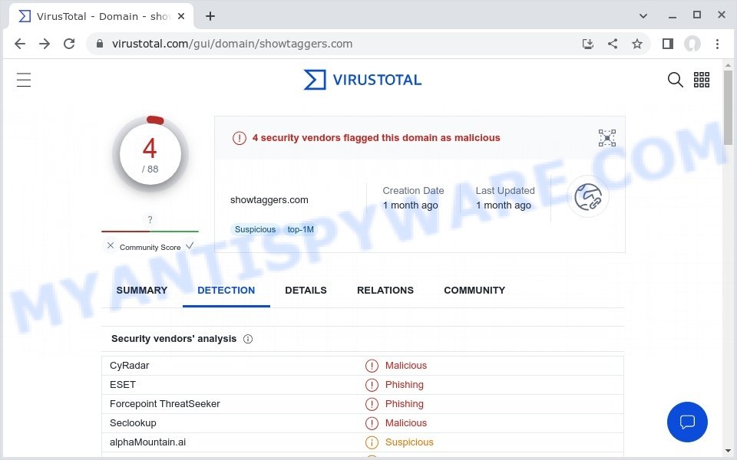Click the Suspicious tag
737x460 pixels.
point(255,229)
